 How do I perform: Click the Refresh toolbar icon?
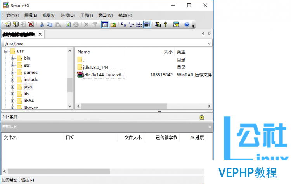click(68, 24)
